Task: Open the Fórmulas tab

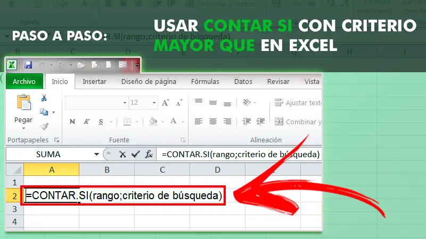Action: point(205,81)
